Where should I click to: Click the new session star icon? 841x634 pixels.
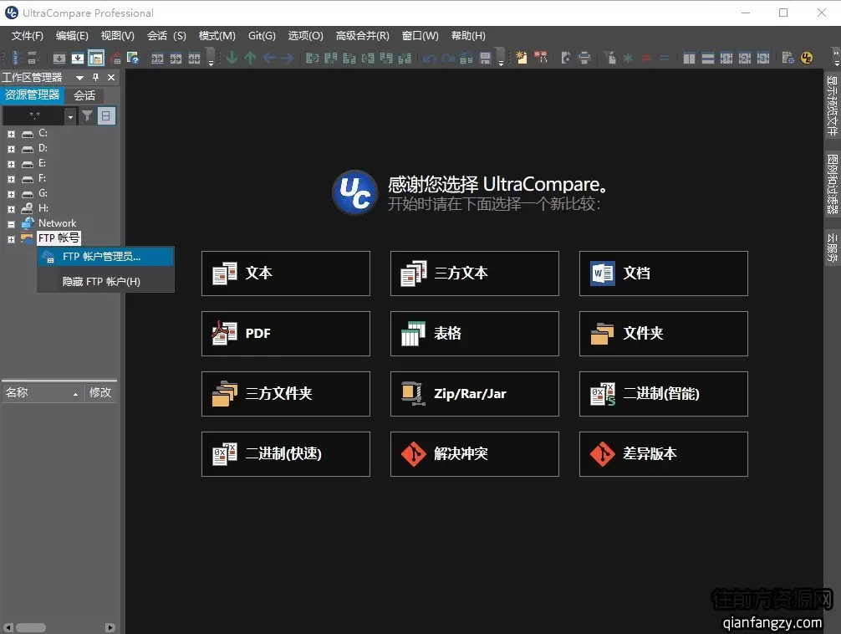(522, 58)
